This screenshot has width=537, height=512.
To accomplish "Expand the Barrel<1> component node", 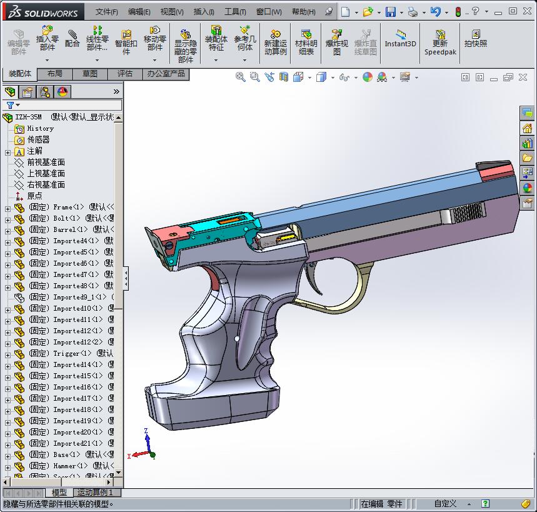I will 8,231.
